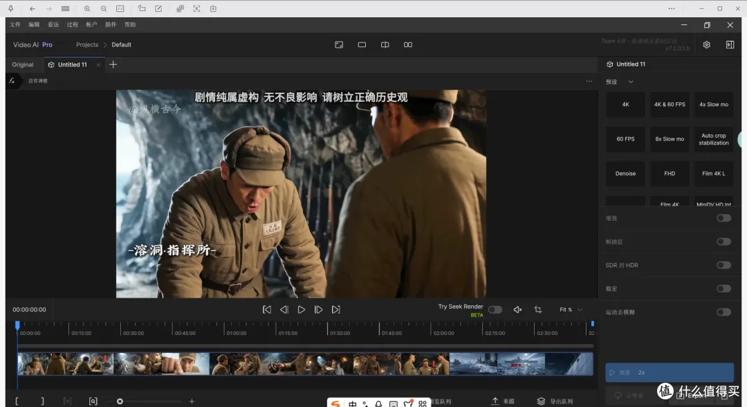Enable the 增强 enhancement toggle
Image resolution: width=747 pixels, height=407 pixels.
click(723, 218)
